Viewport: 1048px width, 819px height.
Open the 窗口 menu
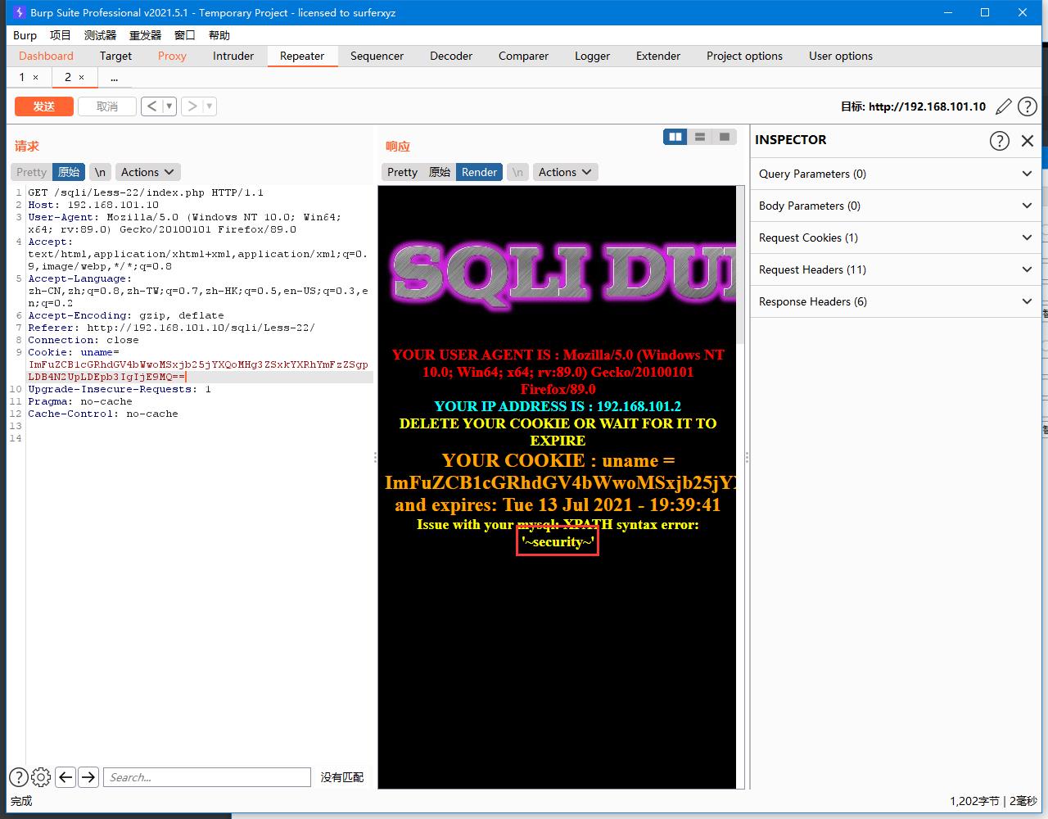[x=185, y=35]
